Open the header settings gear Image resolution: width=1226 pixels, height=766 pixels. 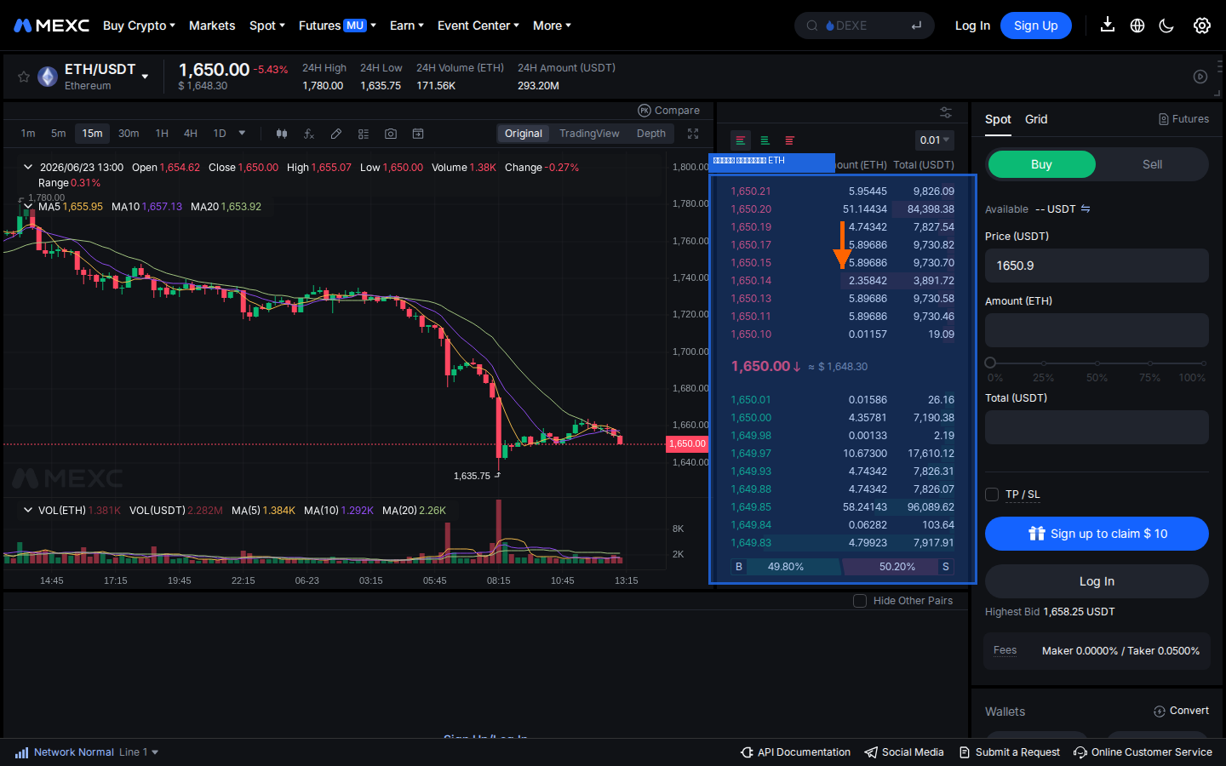point(1202,26)
